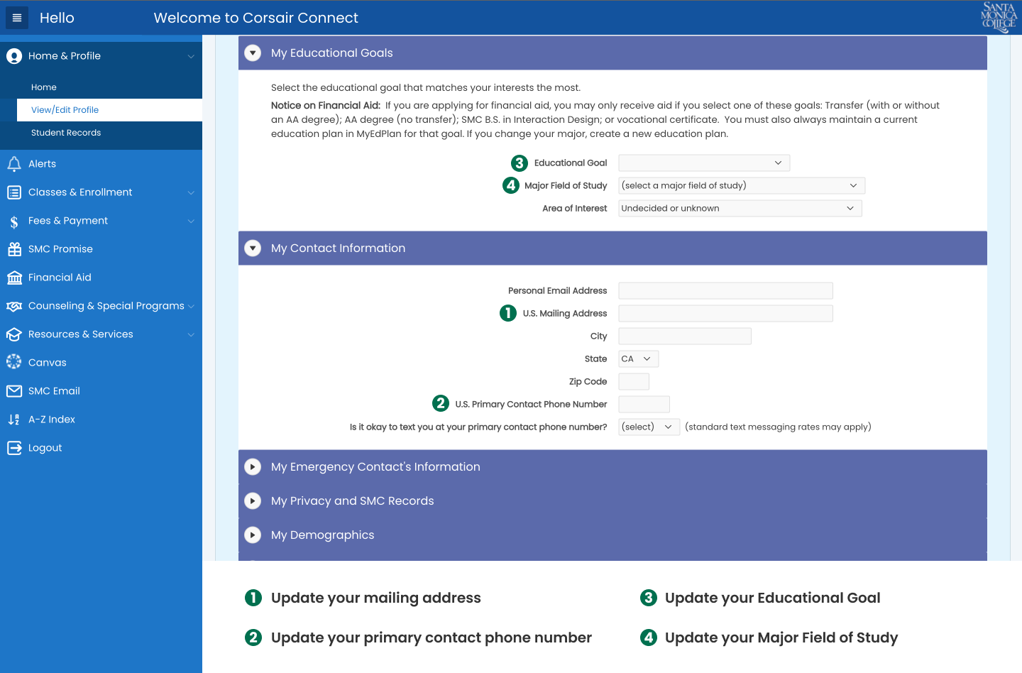Click the Canvas icon in sidebar
1022x673 pixels.
pyautogui.click(x=14, y=362)
